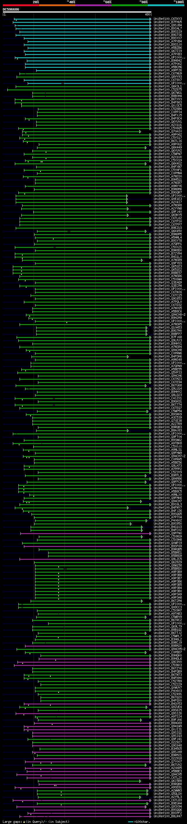Open hit UniRef100_C5X6Q5
Screen dimensions: 187x824
point(168,128)
